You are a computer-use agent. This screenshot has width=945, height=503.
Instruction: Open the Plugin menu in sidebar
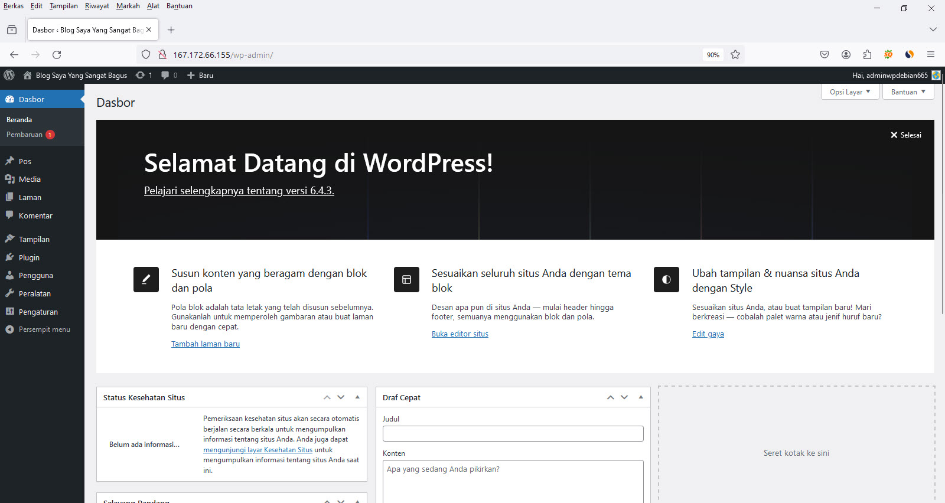click(x=29, y=257)
